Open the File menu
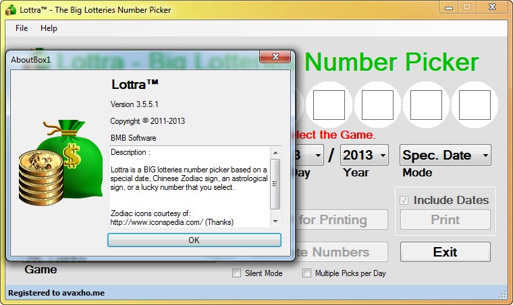The image size is (513, 305). pos(22,28)
